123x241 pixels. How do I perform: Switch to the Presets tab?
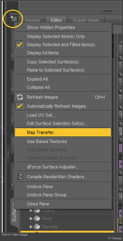32,20
